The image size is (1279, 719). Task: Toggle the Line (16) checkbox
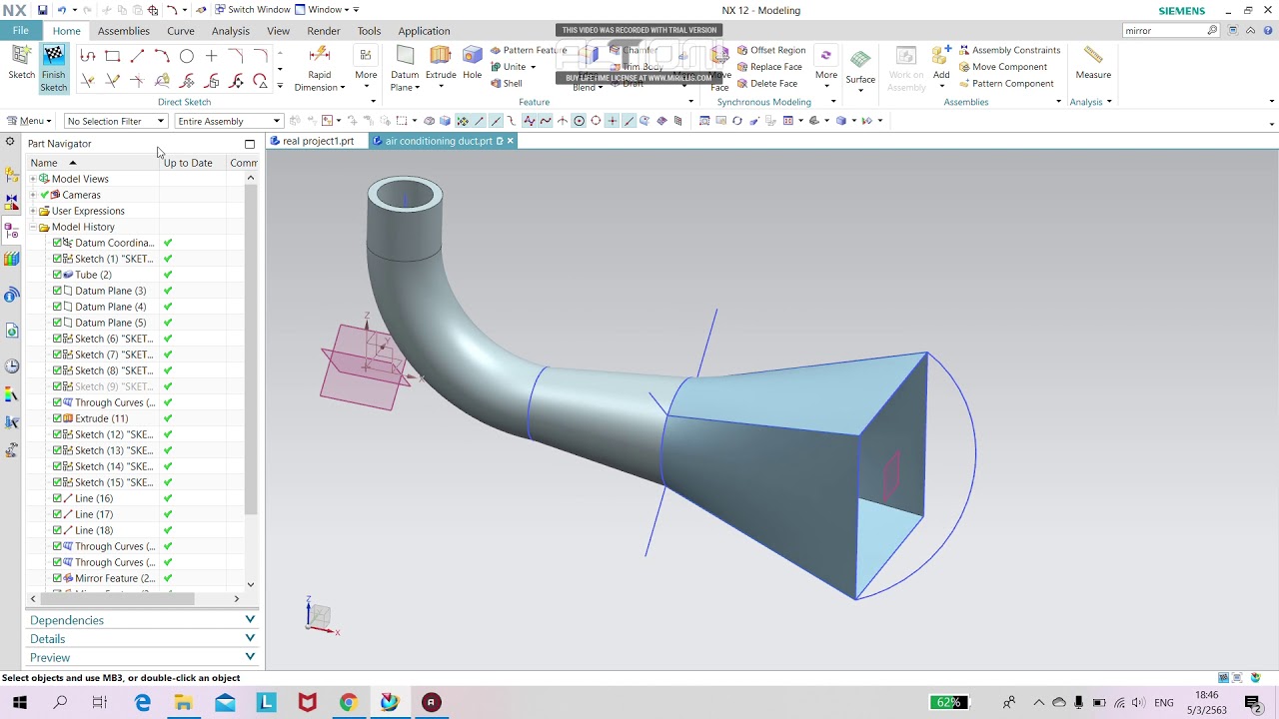coord(57,498)
